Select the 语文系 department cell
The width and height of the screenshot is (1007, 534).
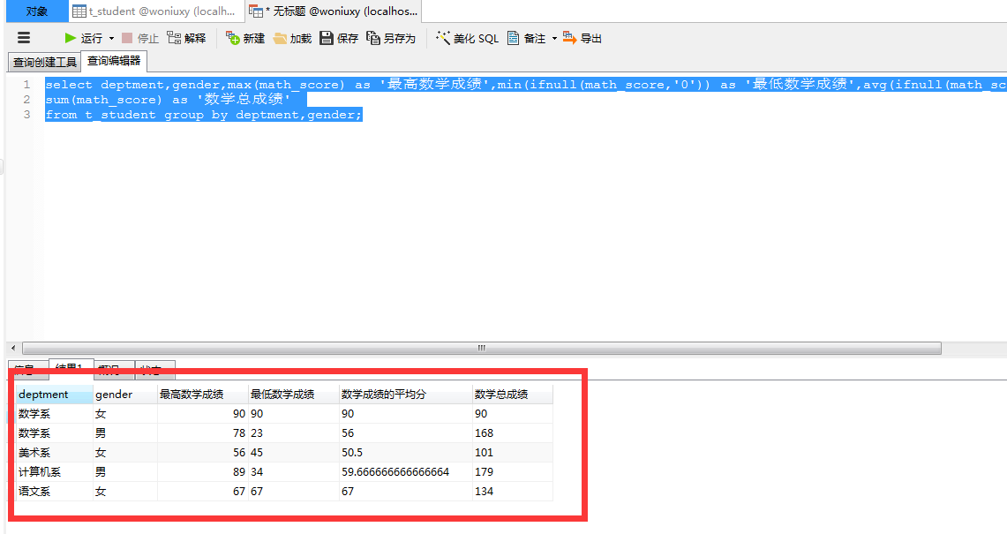(x=55, y=491)
